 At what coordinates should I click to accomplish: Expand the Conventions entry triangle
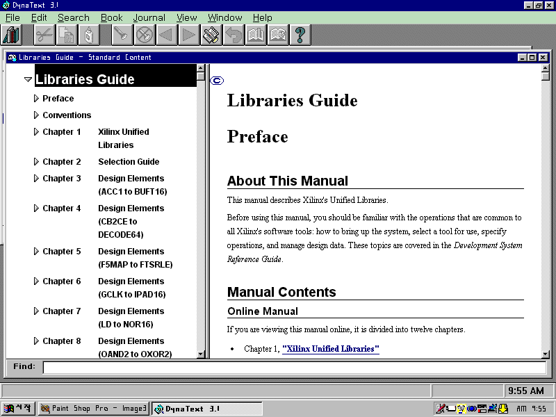pos(36,115)
